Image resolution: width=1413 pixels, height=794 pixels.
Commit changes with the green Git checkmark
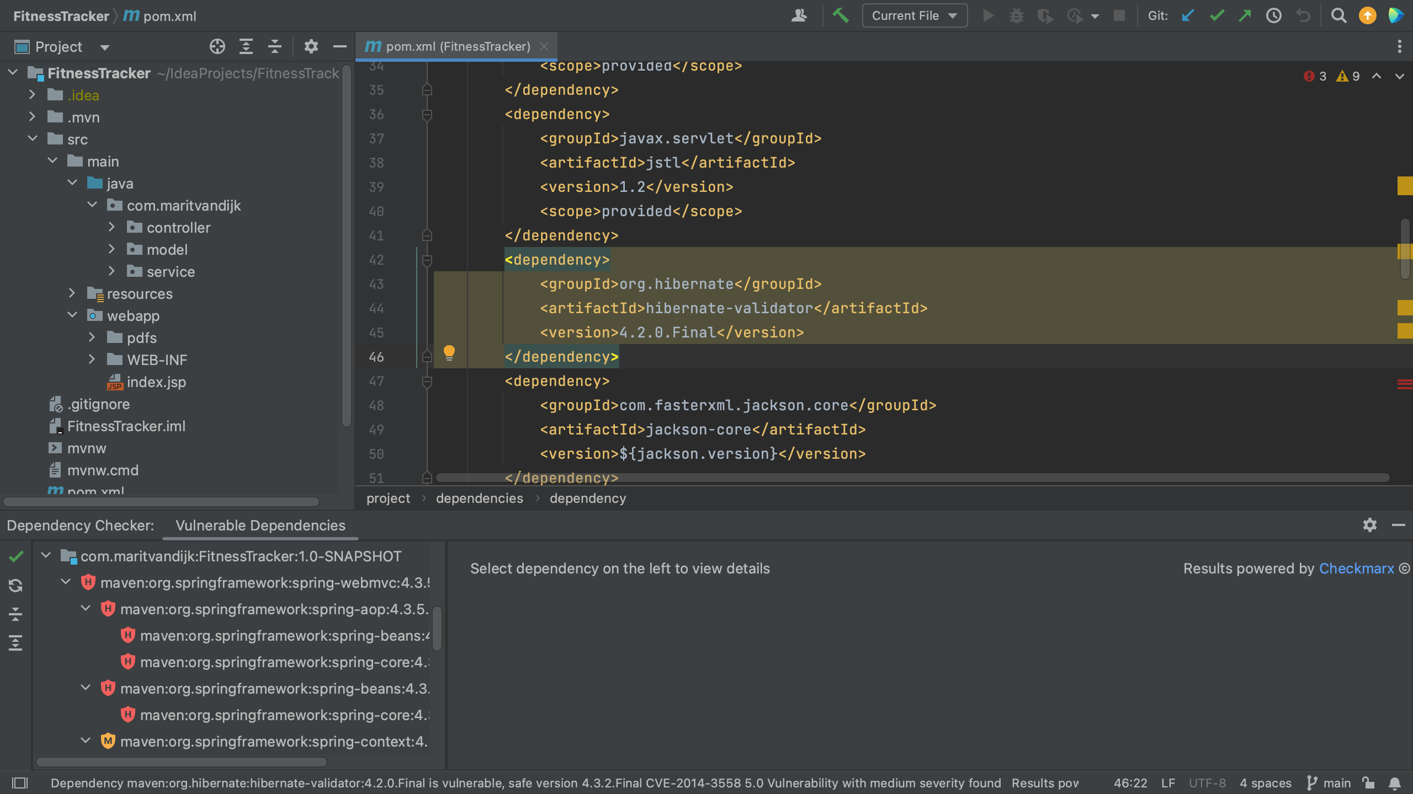point(1217,15)
